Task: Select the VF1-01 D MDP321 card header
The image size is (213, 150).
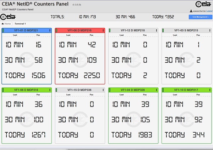Action: [x=27, y=30]
